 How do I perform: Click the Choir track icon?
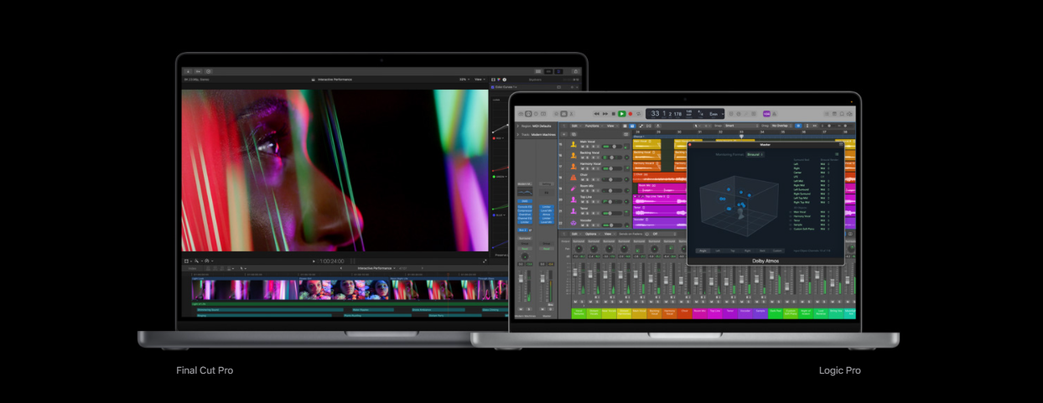(573, 178)
